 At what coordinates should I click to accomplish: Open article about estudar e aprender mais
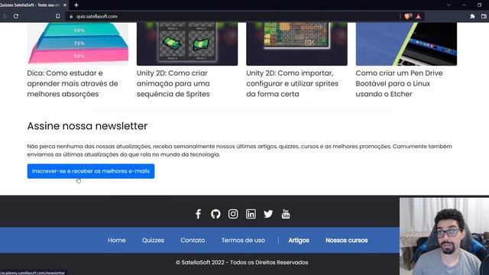[x=73, y=83]
